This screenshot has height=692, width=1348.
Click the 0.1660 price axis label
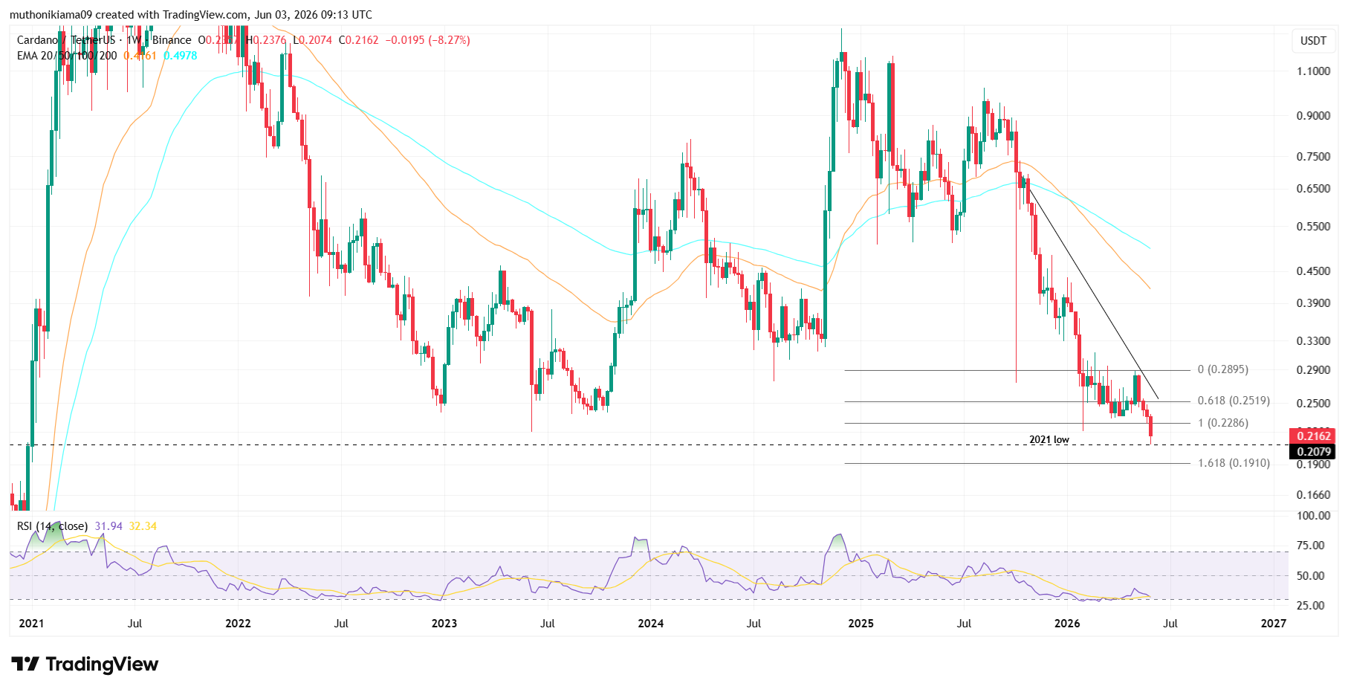coord(1313,495)
